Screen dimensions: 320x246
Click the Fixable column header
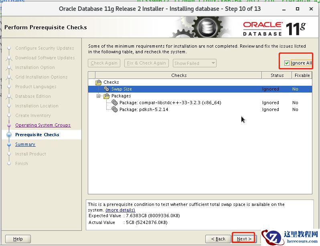point(302,75)
